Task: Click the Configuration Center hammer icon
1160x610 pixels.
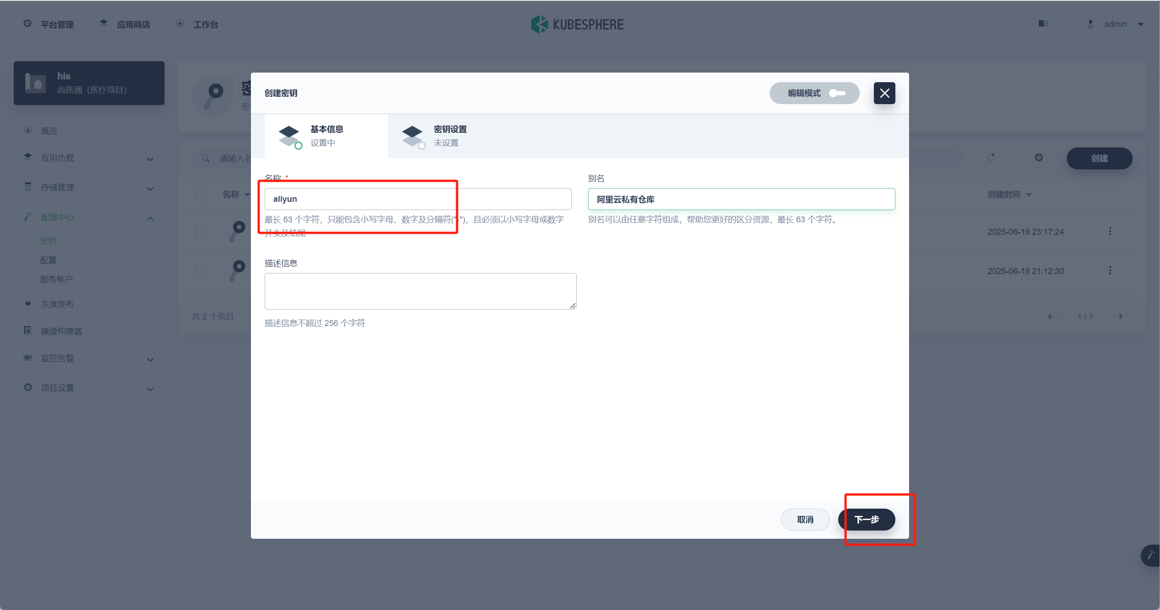Action: coord(28,216)
